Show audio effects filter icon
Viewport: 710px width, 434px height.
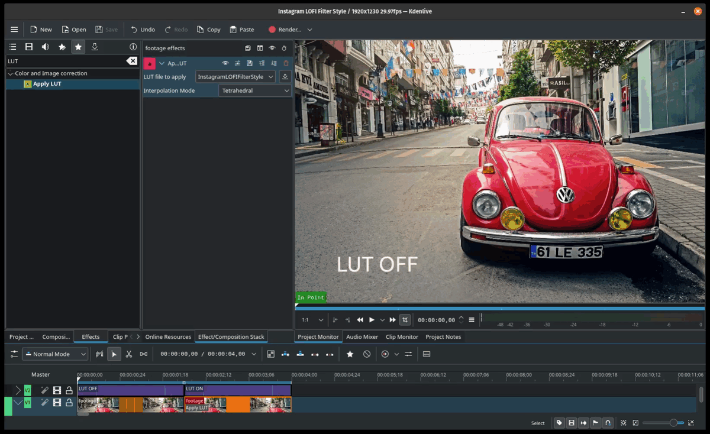[x=45, y=47]
